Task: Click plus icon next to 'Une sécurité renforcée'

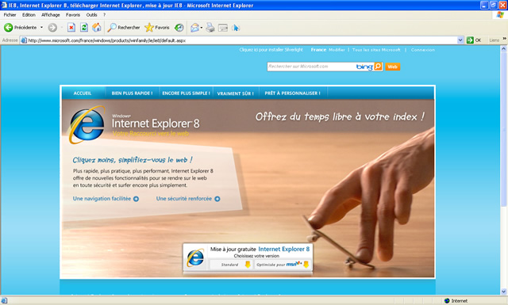Action: click(x=217, y=199)
